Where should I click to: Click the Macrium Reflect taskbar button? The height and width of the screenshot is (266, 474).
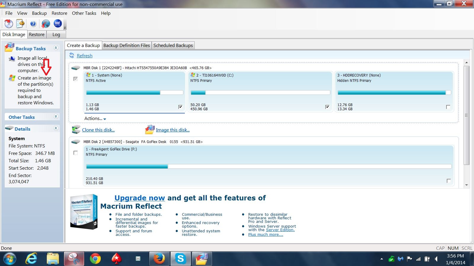click(202, 259)
